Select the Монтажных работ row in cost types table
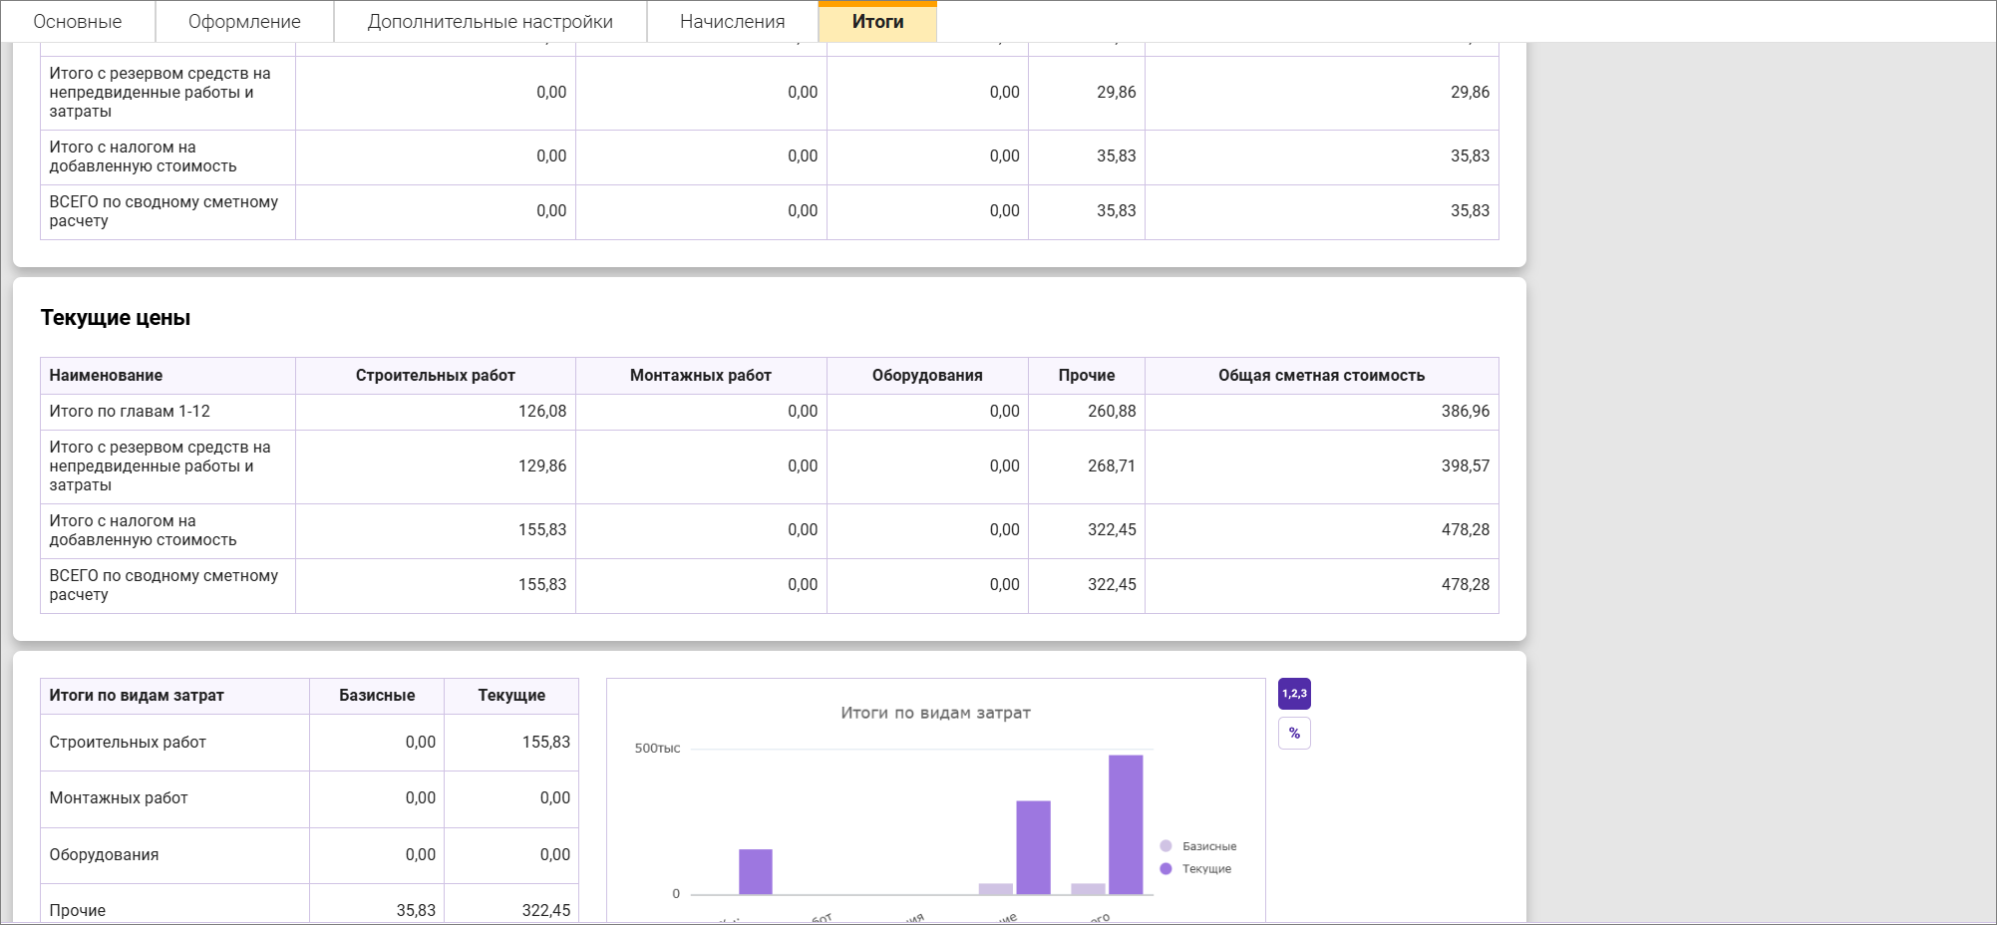Screen dimensions: 1997x925 (x=119, y=798)
